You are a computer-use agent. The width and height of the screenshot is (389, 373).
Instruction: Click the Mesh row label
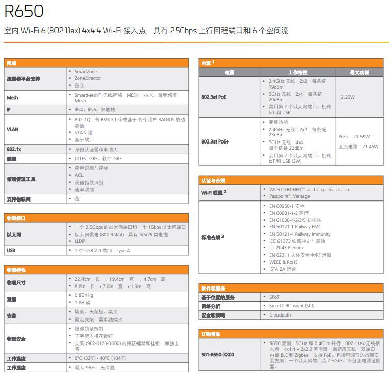pyautogui.click(x=12, y=98)
